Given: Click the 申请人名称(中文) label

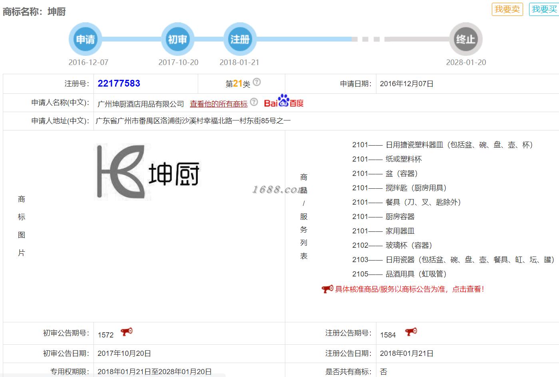Looking at the screenshot, I should pyautogui.click(x=60, y=103).
